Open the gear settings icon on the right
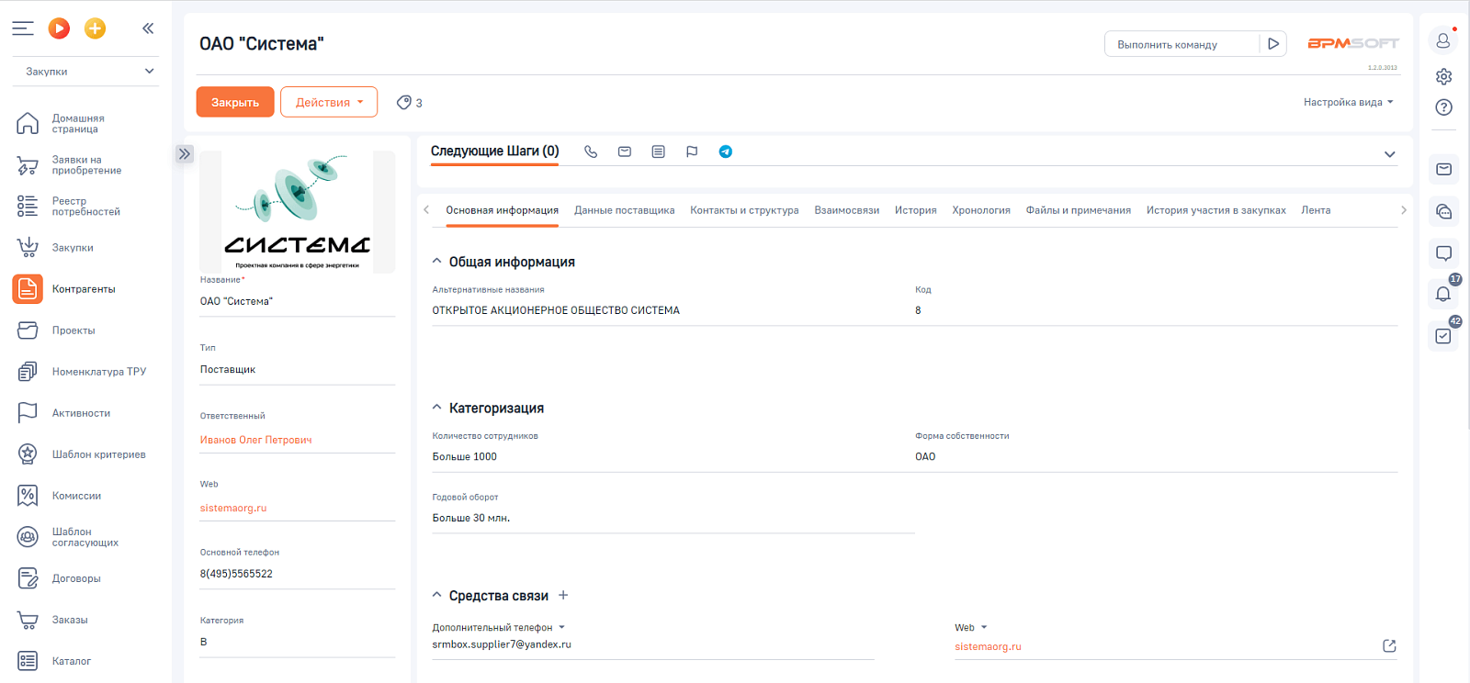1470x683 pixels. pos(1444,76)
